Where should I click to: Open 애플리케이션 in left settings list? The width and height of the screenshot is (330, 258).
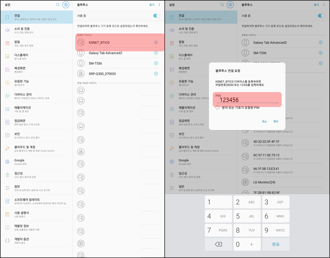36,109
